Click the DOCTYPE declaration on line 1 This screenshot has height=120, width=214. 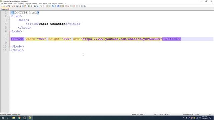25,13
